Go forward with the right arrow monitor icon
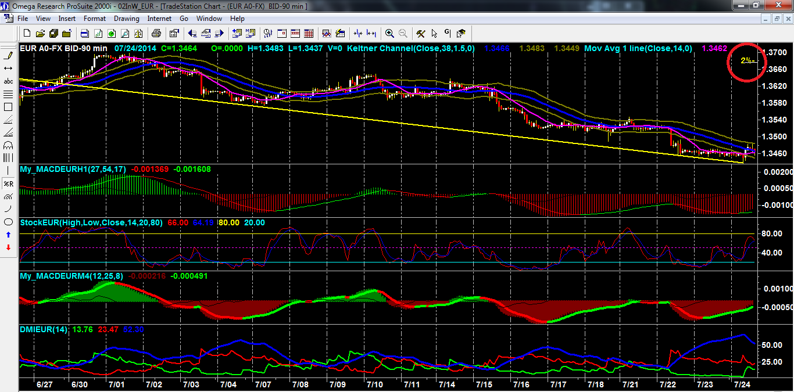The width and height of the screenshot is (794, 392). [x=219, y=33]
